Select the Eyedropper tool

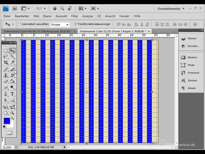coord(12,62)
